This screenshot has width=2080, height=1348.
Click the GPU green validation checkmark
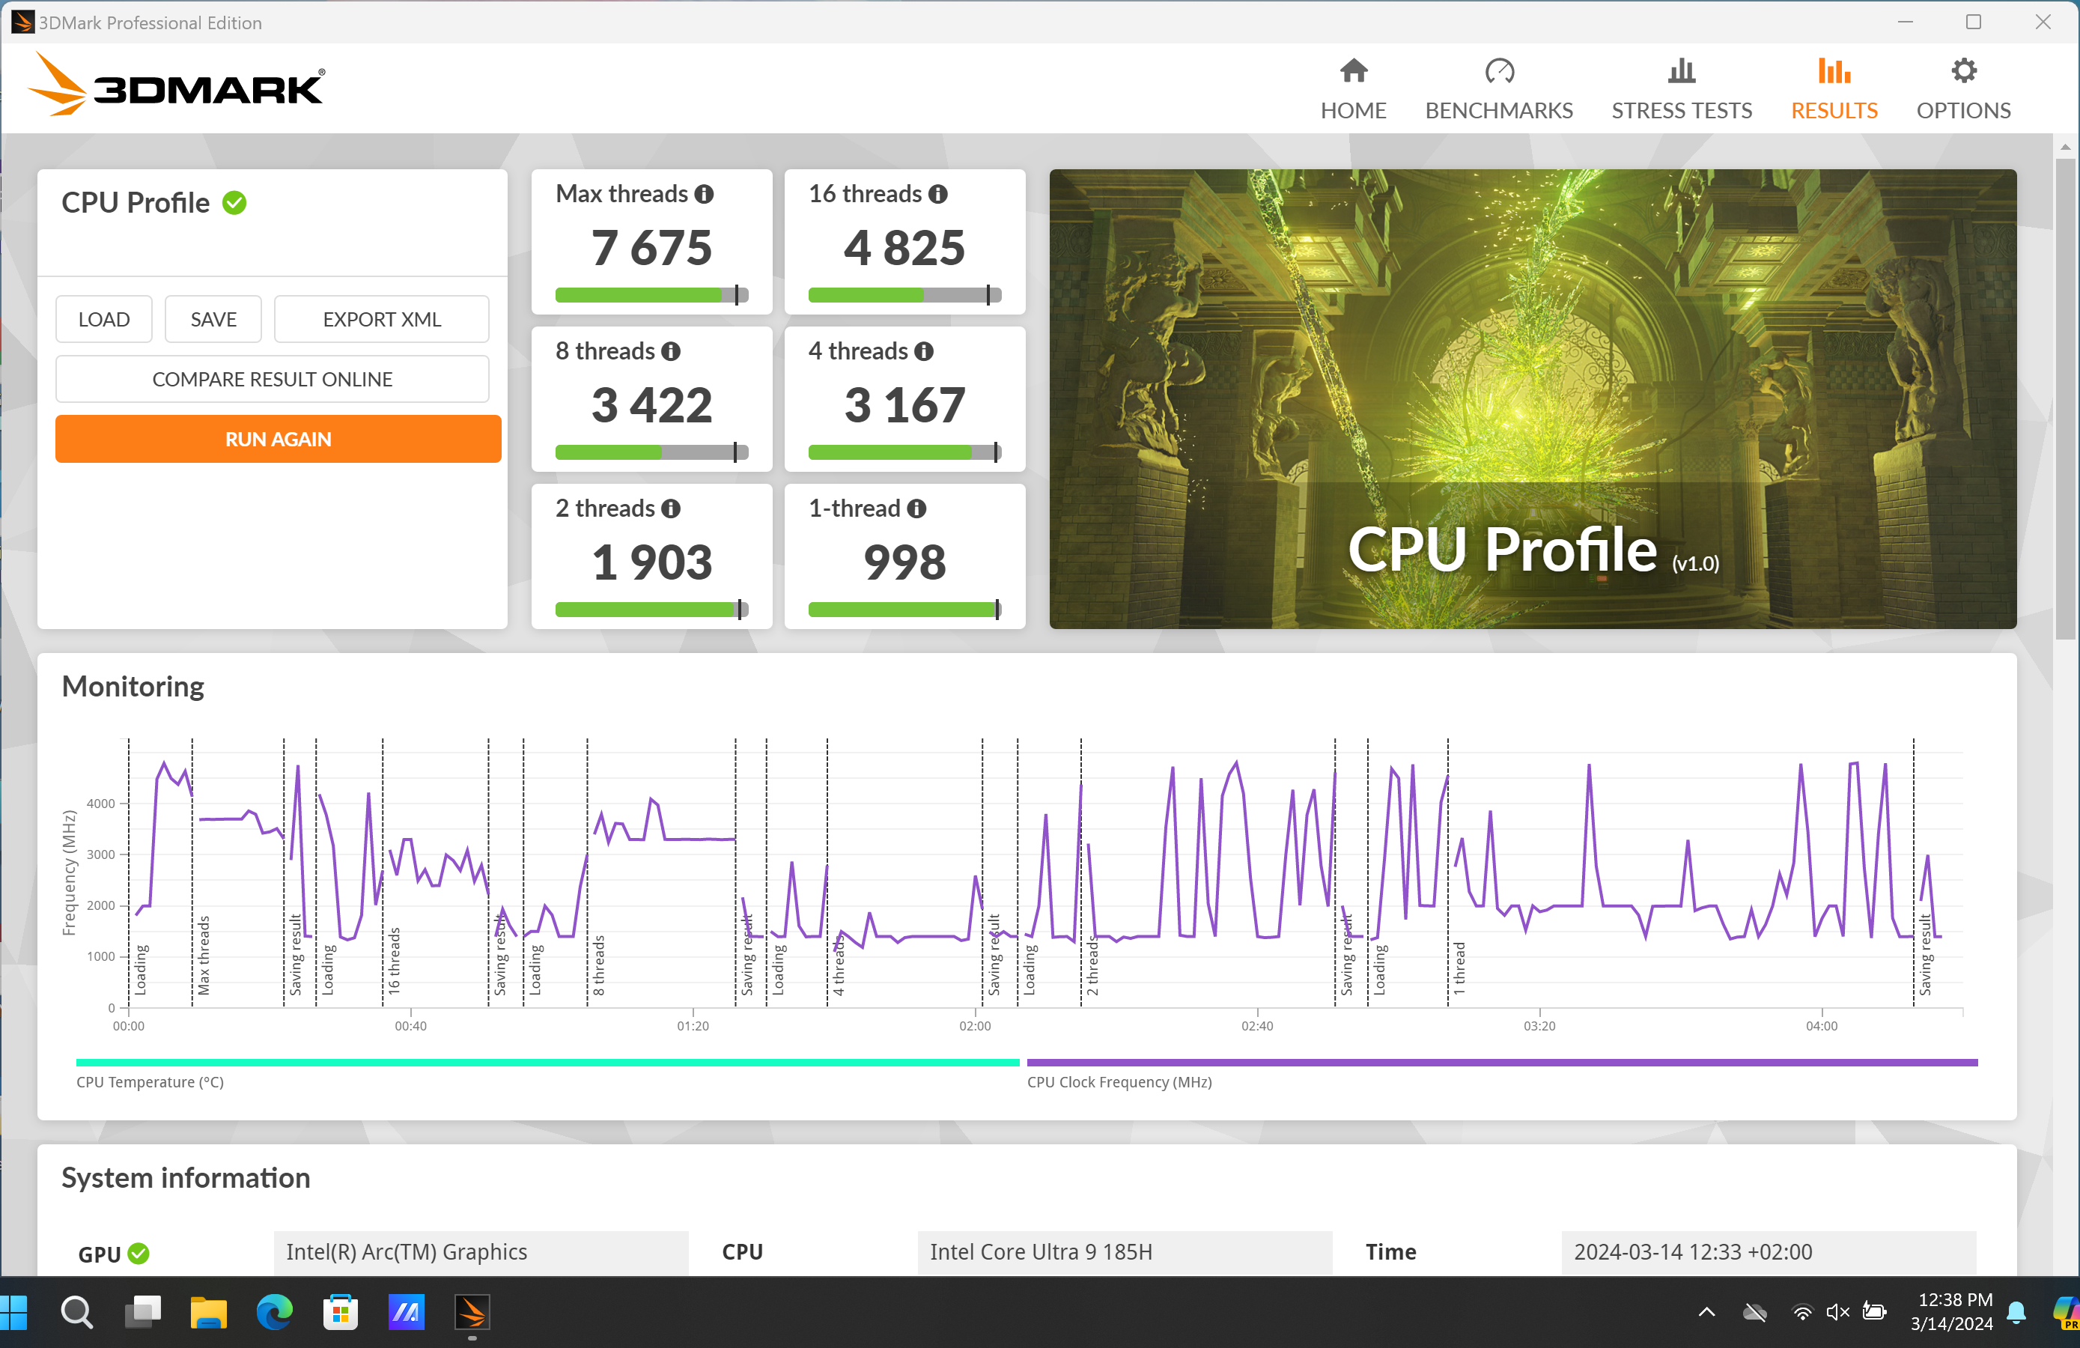(x=138, y=1254)
